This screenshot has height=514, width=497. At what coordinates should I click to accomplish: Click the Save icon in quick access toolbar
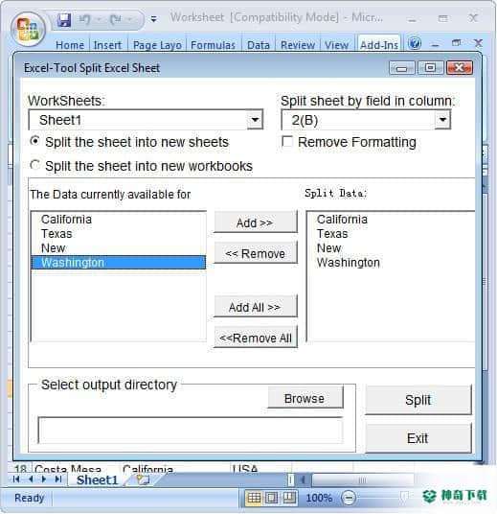tap(64, 20)
